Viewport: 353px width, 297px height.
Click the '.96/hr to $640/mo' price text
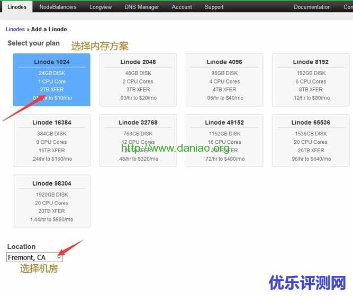(311, 159)
